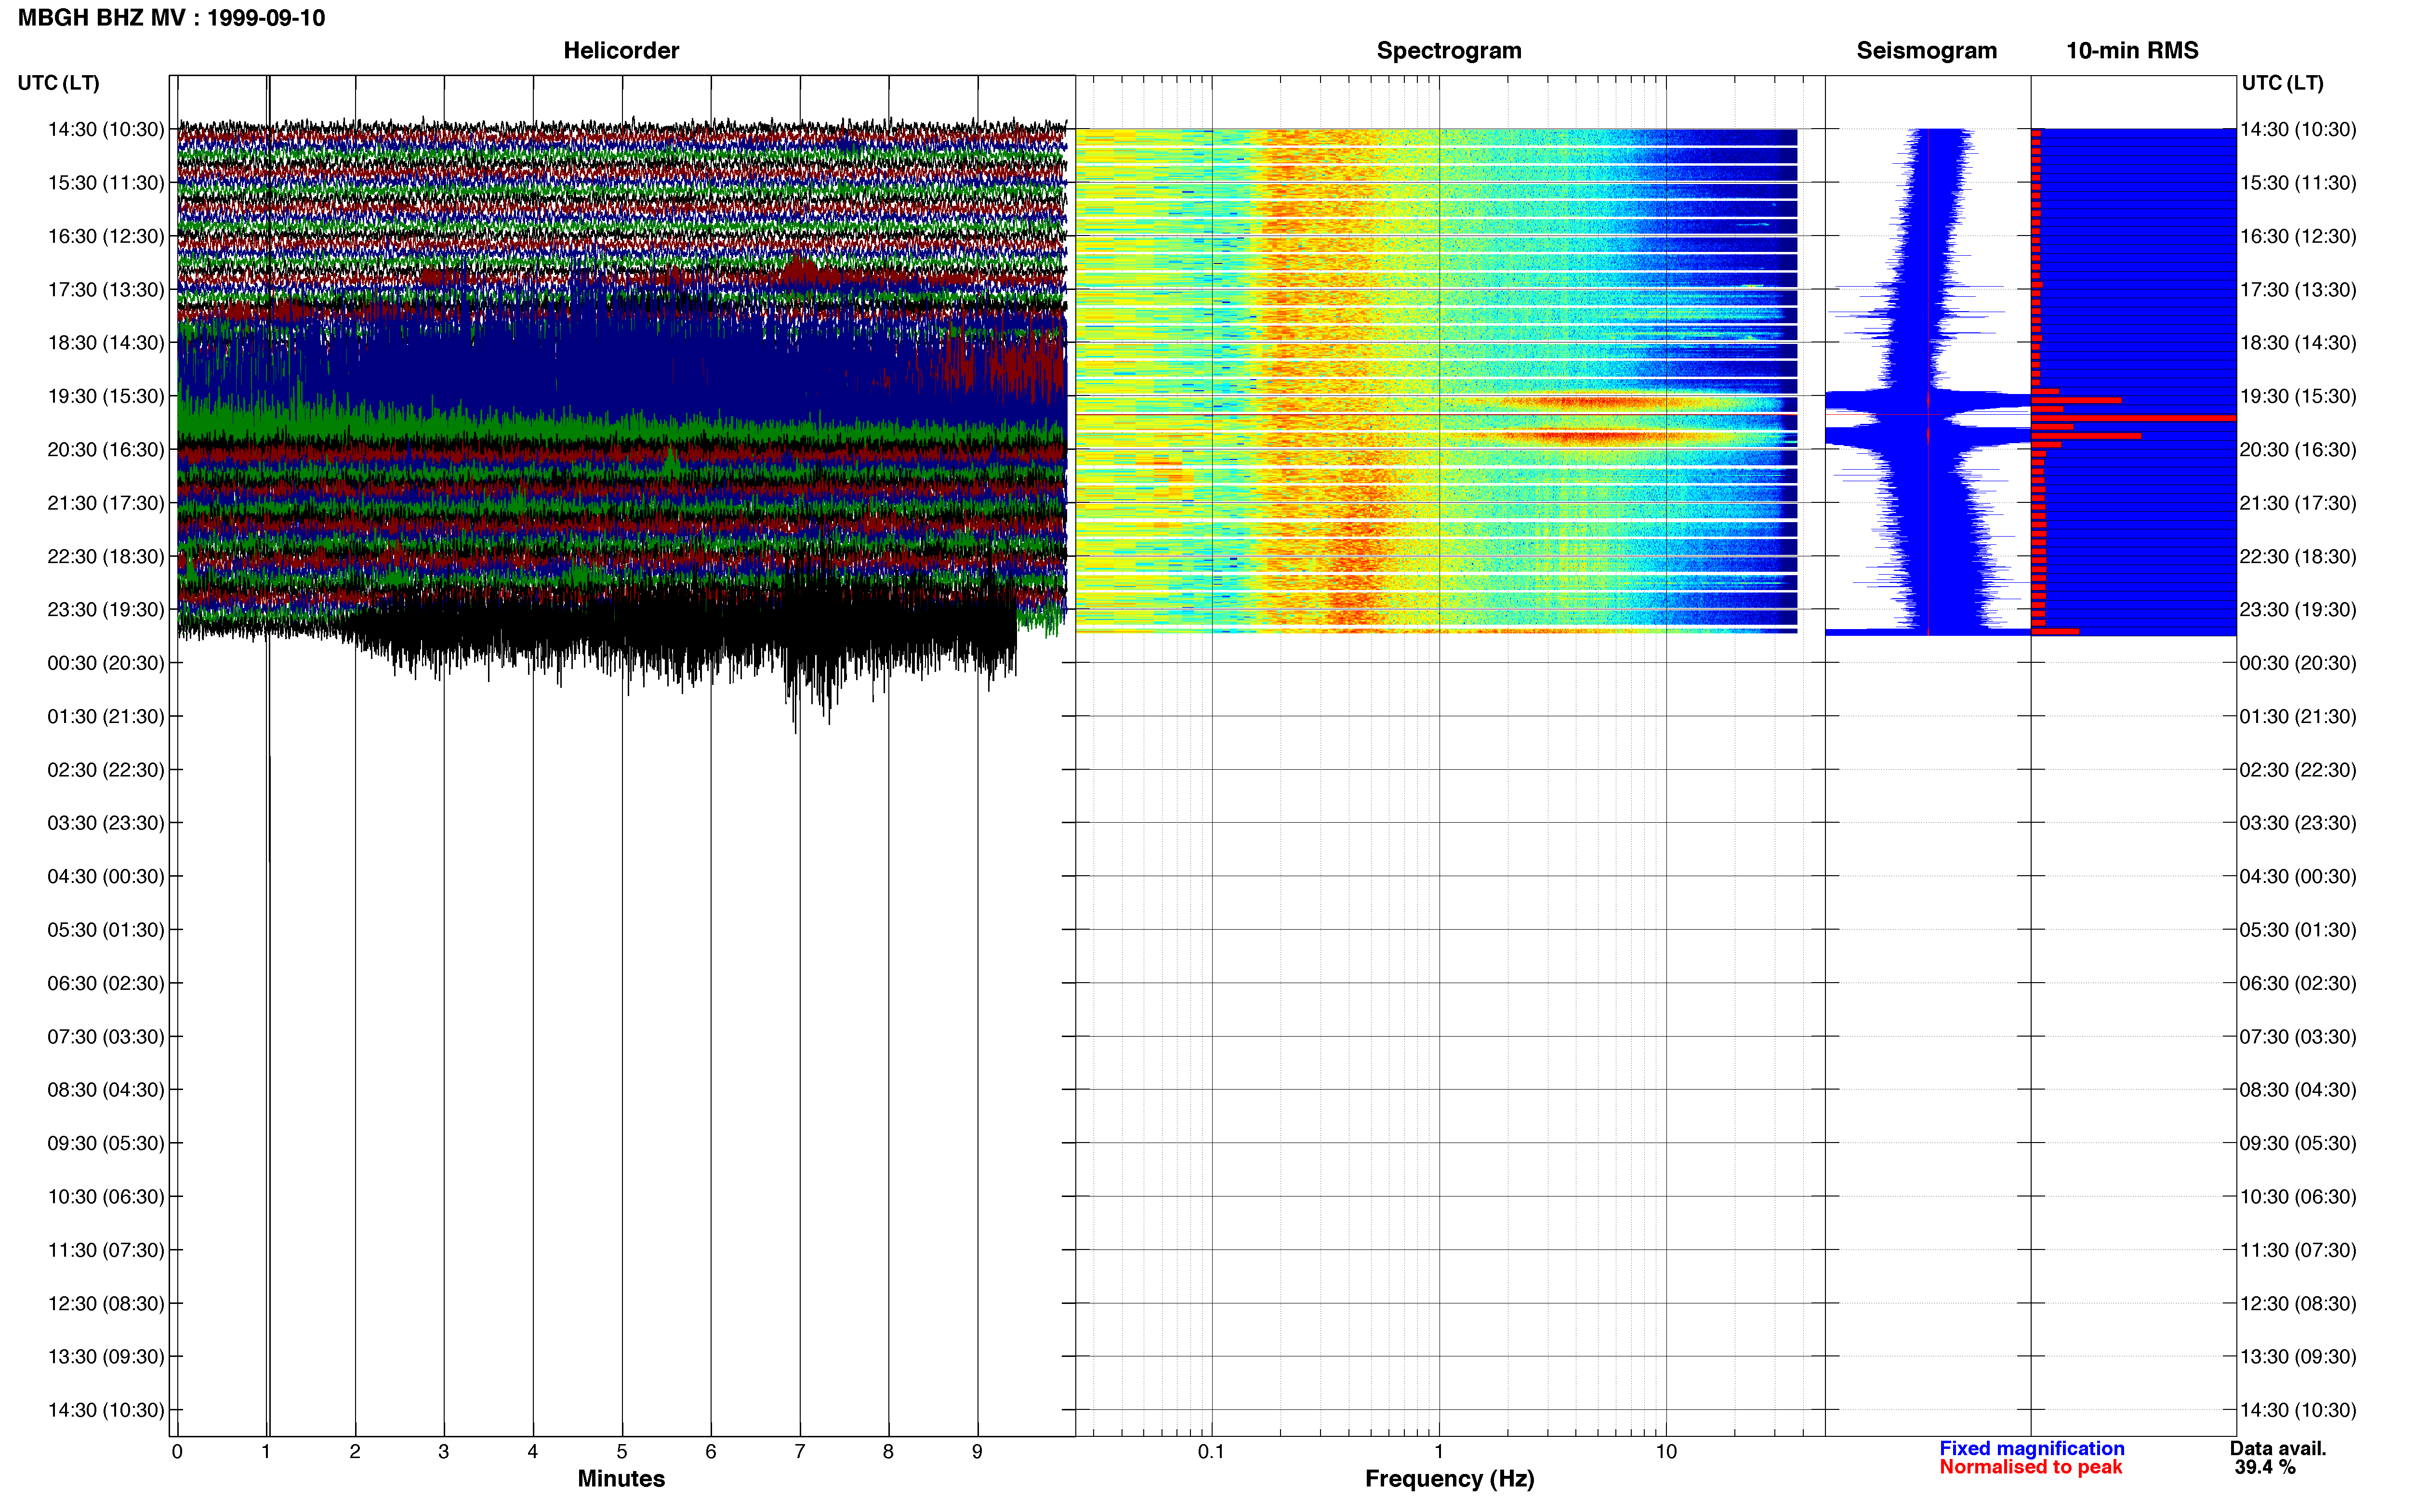Click left time label 09:30 (05:30)
This screenshot has width=2418, height=1512.
[x=106, y=1143]
